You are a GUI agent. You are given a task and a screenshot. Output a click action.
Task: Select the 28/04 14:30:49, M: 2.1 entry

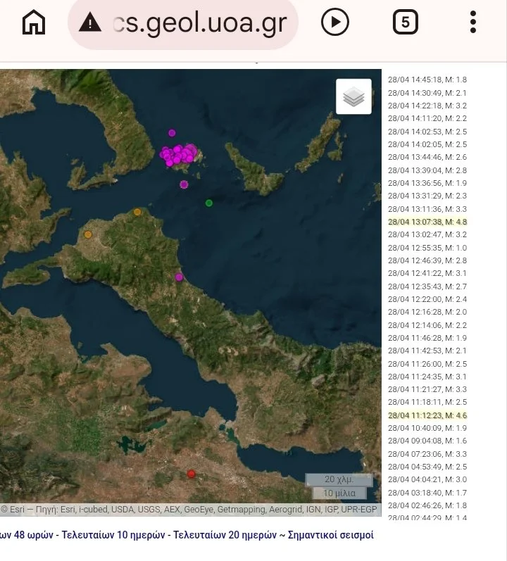coord(427,93)
